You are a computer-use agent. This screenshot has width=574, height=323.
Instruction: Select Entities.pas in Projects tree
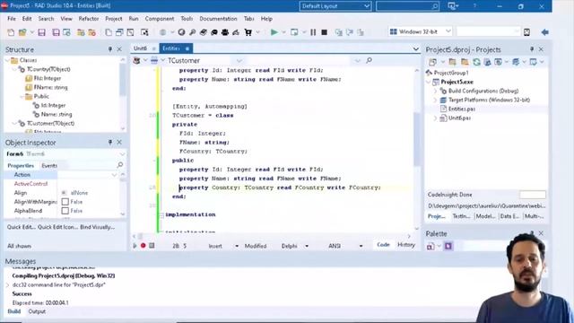click(x=462, y=109)
